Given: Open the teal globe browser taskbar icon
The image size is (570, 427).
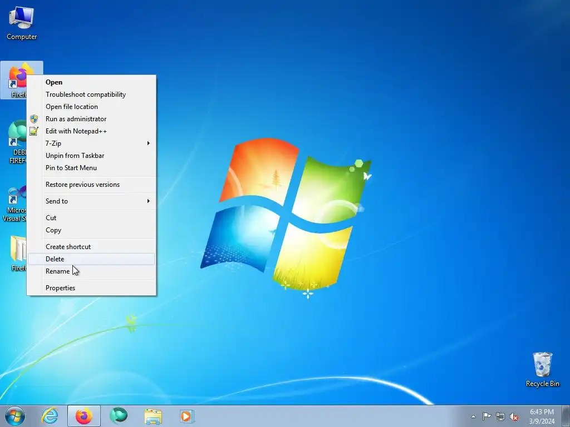Looking at the screenshot, I should point(119,416).
